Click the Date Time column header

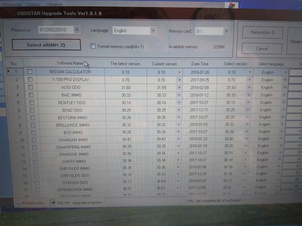(x=200, y=64)
